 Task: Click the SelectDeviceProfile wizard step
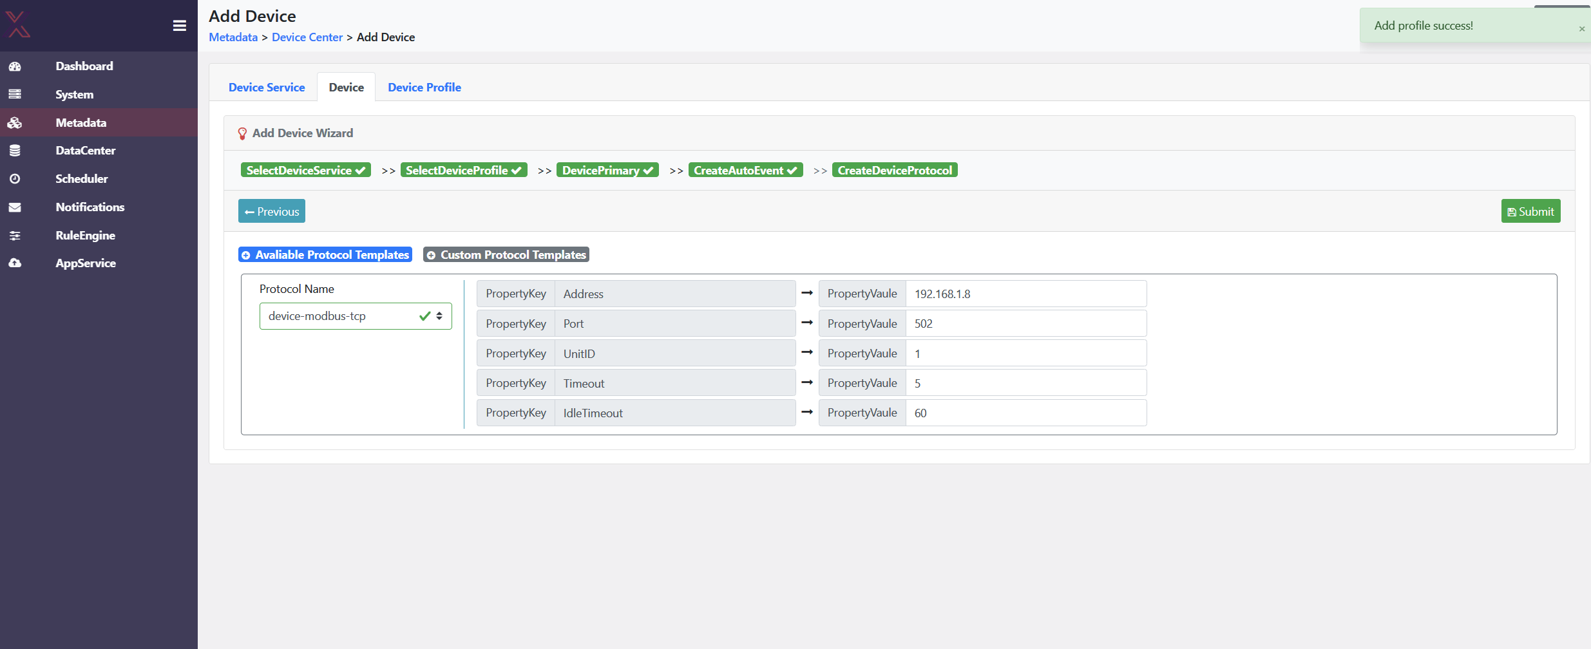point(463,170)
